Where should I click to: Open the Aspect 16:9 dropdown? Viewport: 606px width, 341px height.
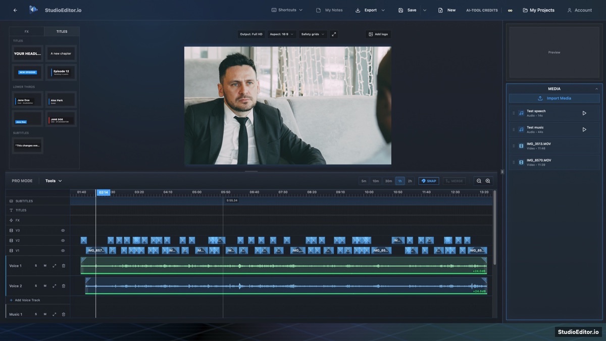pyautogui.click(x=282, y=34)
